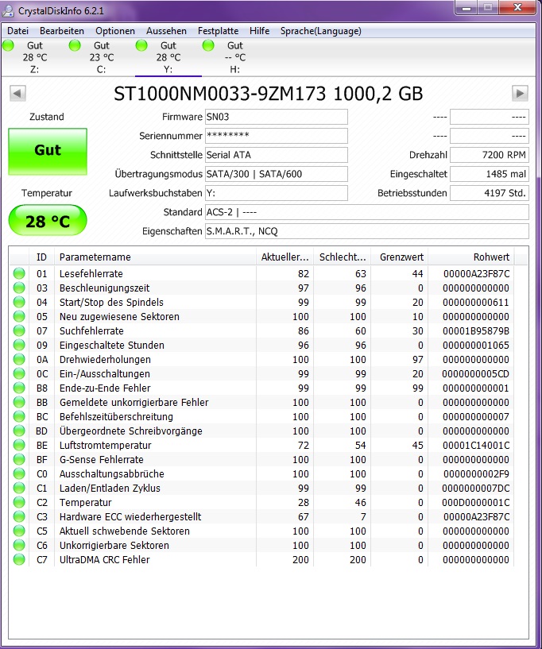Click status icon for G-Sense Fehlerrate
The image size is (542, 649).
(x=19, y=459)
